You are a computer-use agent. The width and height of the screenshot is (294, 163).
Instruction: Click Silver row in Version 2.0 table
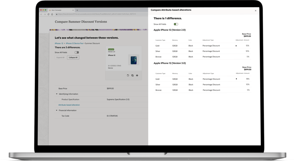(202, 51)
